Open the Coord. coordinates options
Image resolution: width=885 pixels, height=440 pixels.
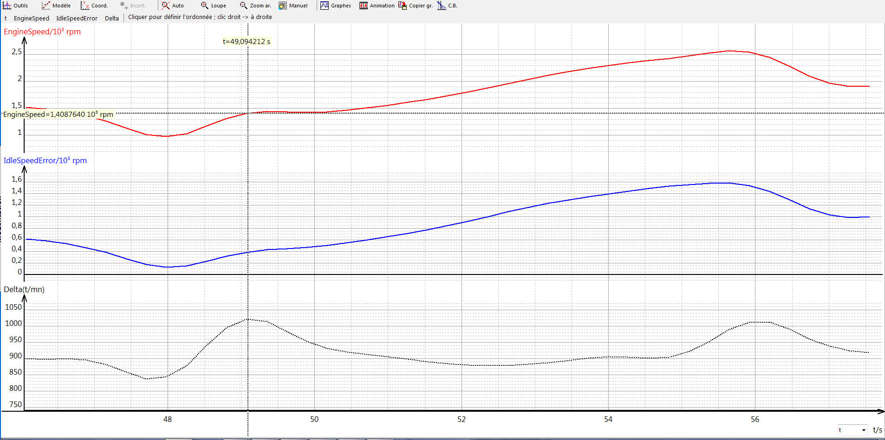pos(94,6)
